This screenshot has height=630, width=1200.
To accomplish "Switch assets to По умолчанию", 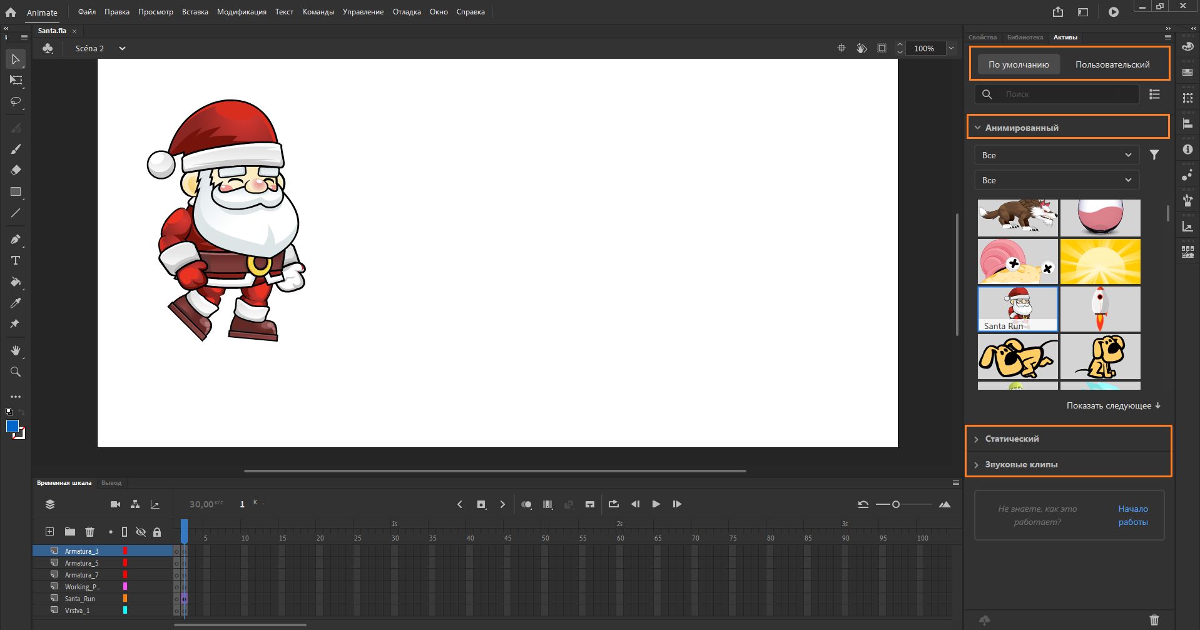I will tap(1019, 64).
